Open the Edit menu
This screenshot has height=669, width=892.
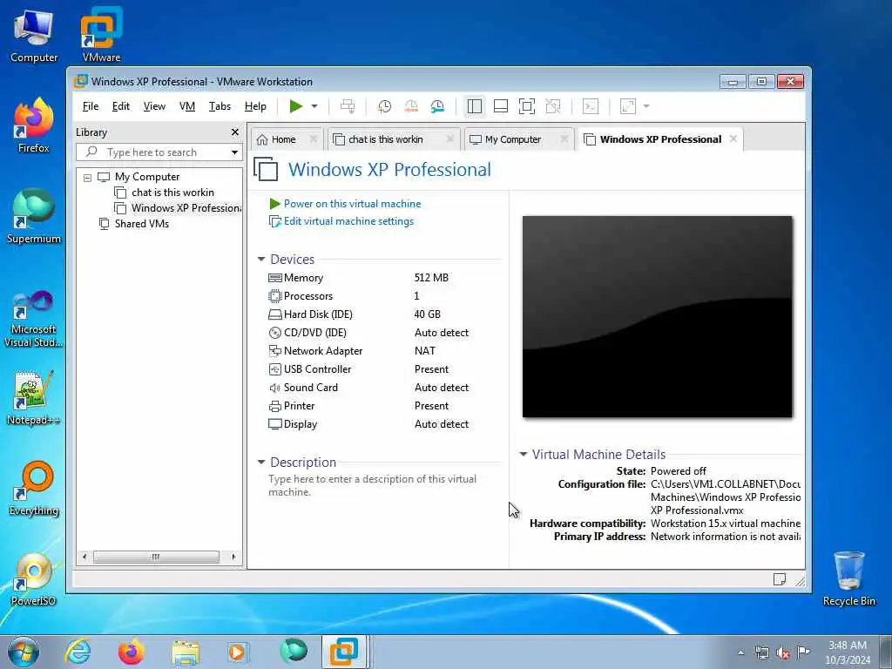[x=120, y=106]
